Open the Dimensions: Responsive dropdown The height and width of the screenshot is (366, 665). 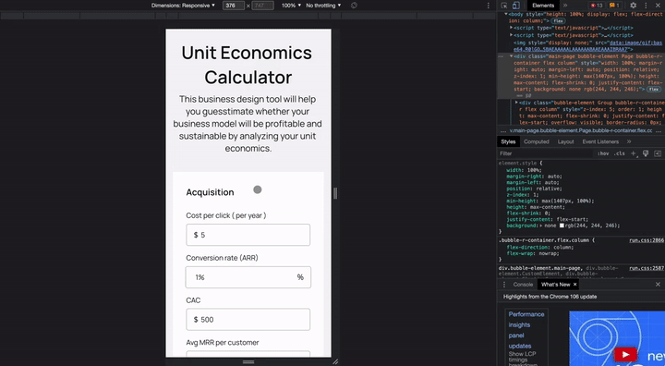point(183,6)
